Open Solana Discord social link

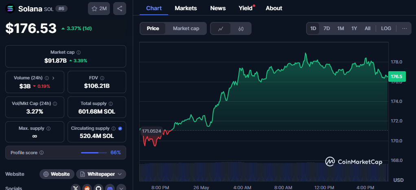[110, 187]
